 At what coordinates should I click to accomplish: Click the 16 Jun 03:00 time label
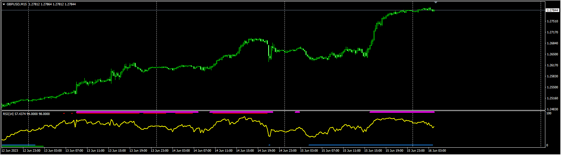(437, 151)
